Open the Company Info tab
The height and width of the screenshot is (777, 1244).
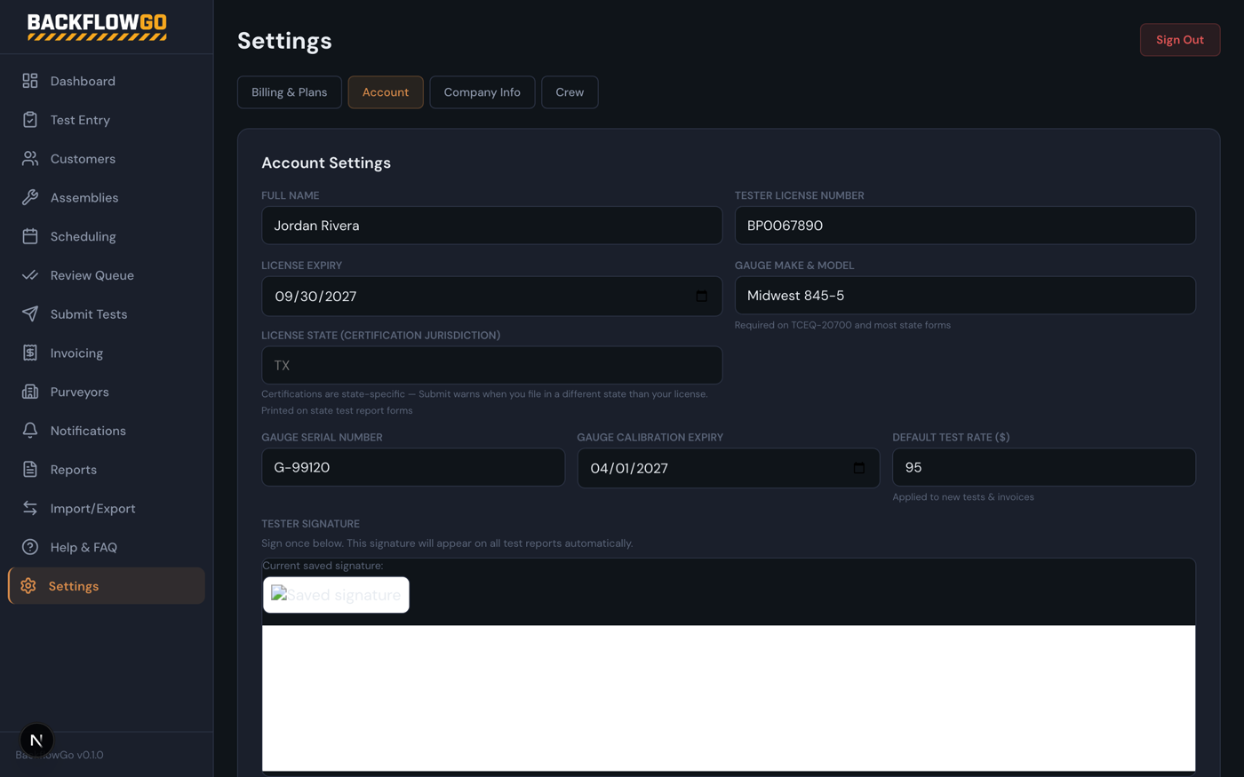point(482,92)
